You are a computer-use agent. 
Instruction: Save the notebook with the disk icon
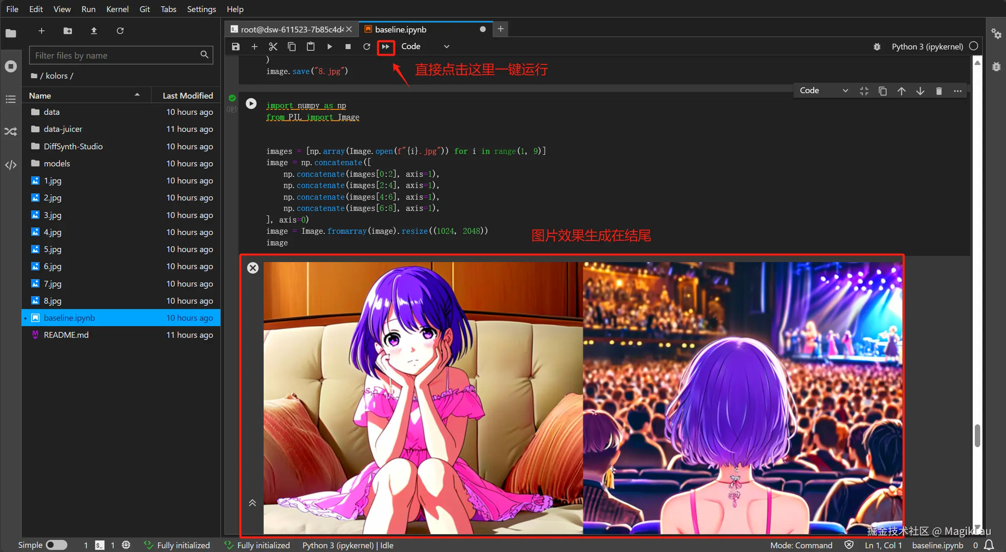(x=236, y=47)
